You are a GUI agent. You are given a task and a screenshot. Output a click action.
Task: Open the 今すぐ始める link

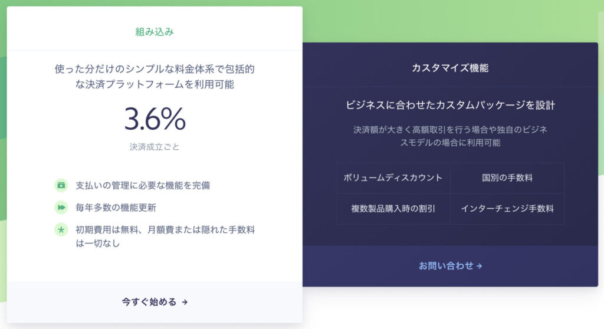pos(155,302)
